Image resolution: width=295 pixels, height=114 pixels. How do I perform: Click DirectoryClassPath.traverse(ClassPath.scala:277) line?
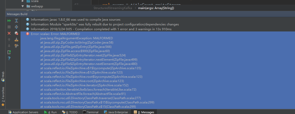pyautogui.click(x=91, y=98)
